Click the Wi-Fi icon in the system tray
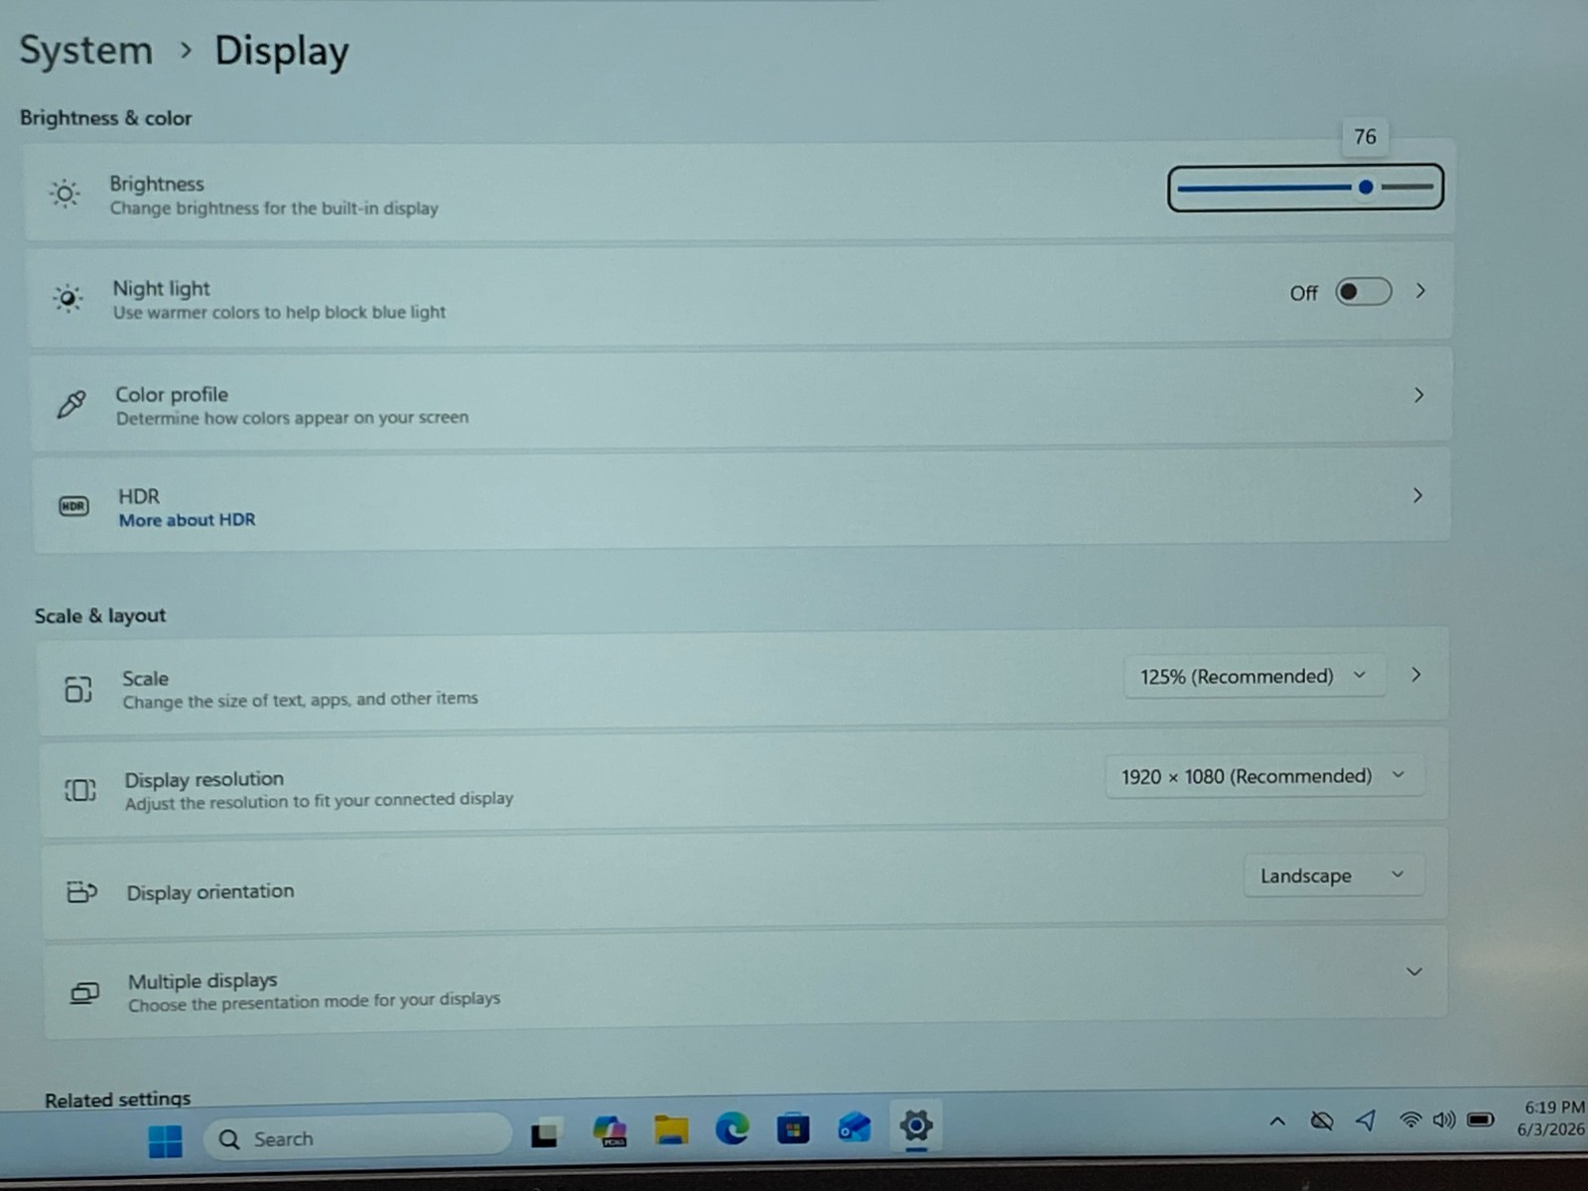The width and height of the screenshot is (1588, 1191). coord(1409,1120)
